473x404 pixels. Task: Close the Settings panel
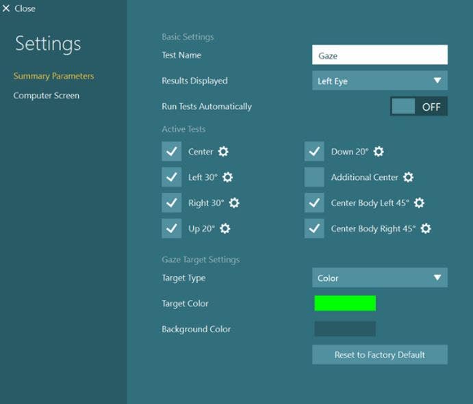(x=18, y=8)
